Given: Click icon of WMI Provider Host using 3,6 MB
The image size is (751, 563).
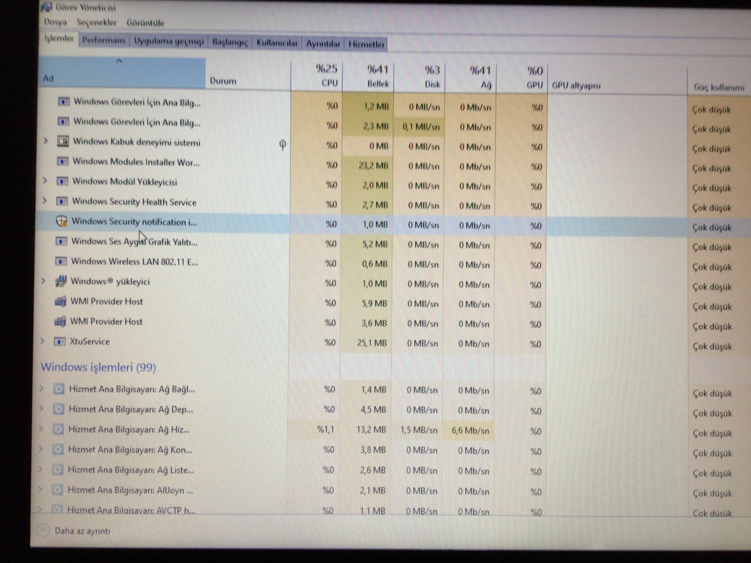Looking at the screenshot, I should [60, 322].
